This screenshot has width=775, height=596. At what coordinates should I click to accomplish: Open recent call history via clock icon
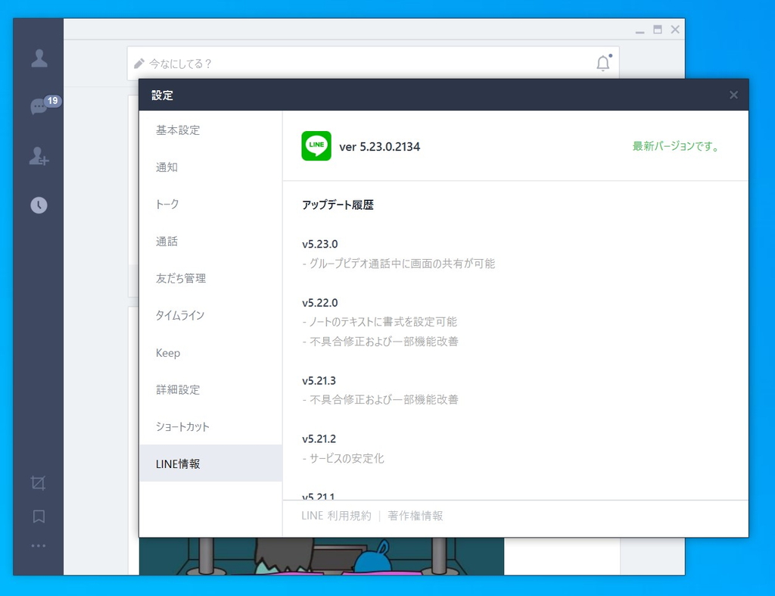(x=38, y=204)
